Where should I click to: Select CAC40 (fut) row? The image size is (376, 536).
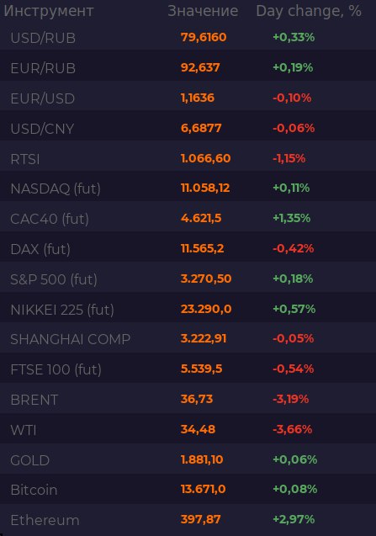click(x=188, y=218)
